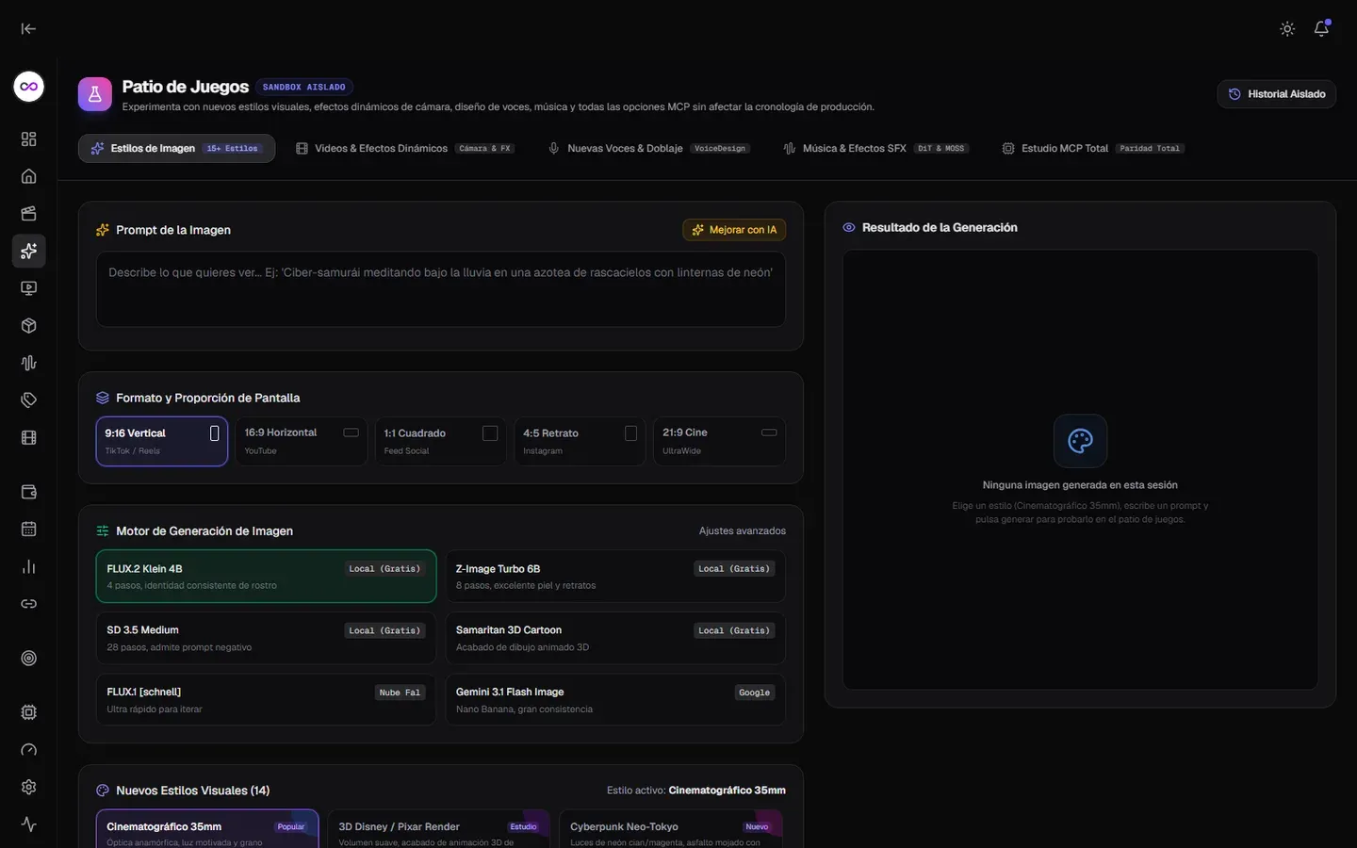This screenshot has width=1357, height=848.
Task: Open the calendar icon in the sidebar
Action: pyautogui.click(x=29, y=530)
